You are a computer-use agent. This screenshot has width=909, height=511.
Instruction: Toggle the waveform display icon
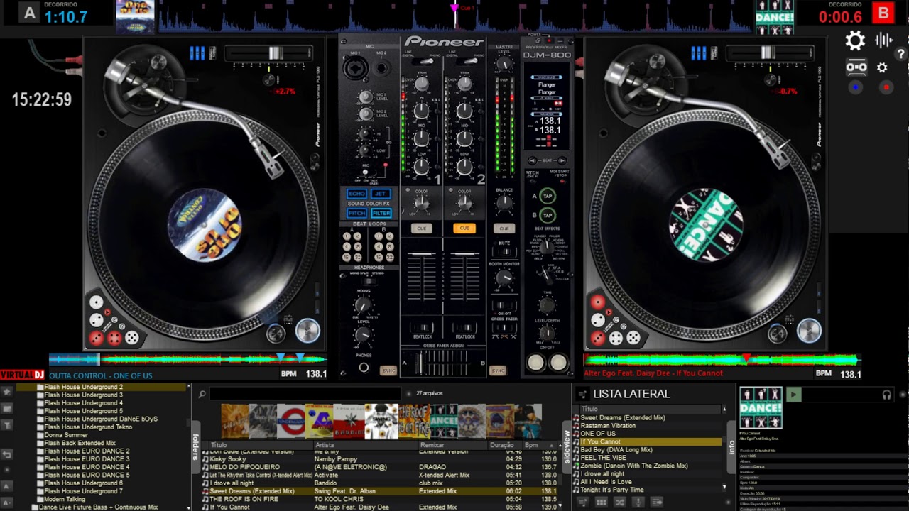884,40
